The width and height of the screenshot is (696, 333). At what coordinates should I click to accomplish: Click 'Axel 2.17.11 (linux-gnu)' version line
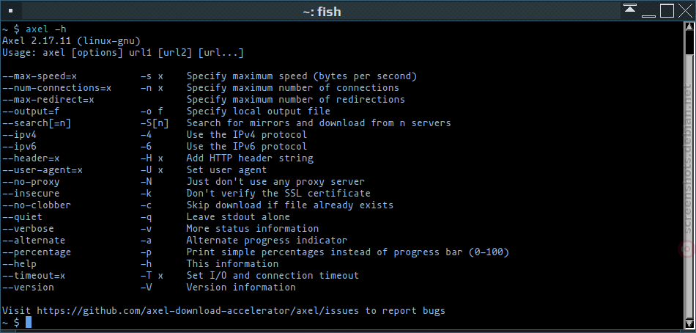tap(72, 41)
